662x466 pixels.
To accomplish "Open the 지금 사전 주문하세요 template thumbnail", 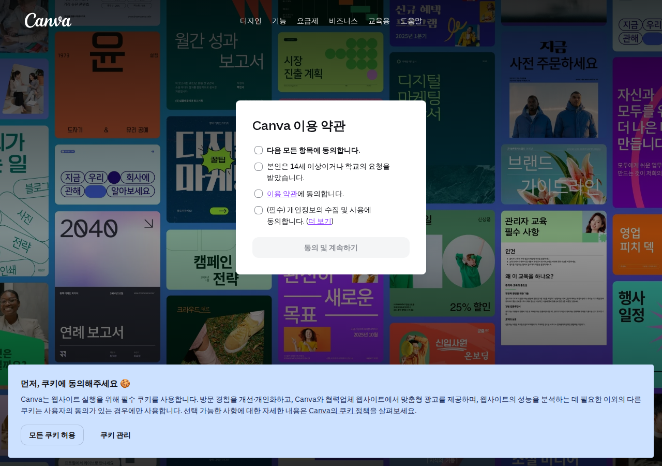I will 554,85.
